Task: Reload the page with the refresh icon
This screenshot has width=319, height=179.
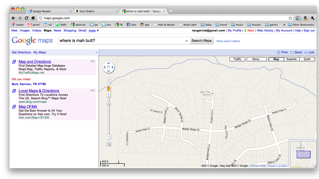Action: (x=27, y=18)
